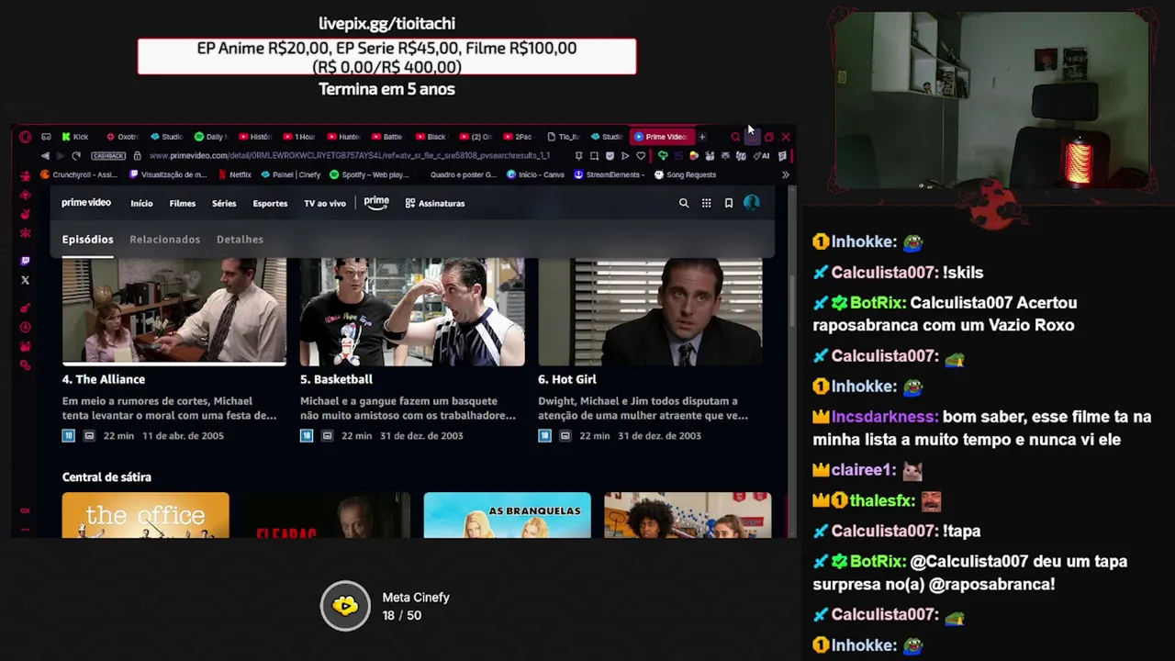Click the Central de sátira heading
1175x661 pixels.
coord(106,477)
